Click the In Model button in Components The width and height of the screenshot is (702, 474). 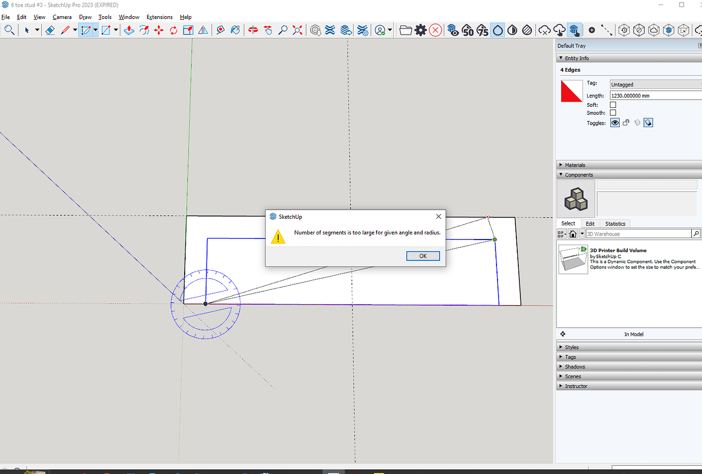point(633,334)
